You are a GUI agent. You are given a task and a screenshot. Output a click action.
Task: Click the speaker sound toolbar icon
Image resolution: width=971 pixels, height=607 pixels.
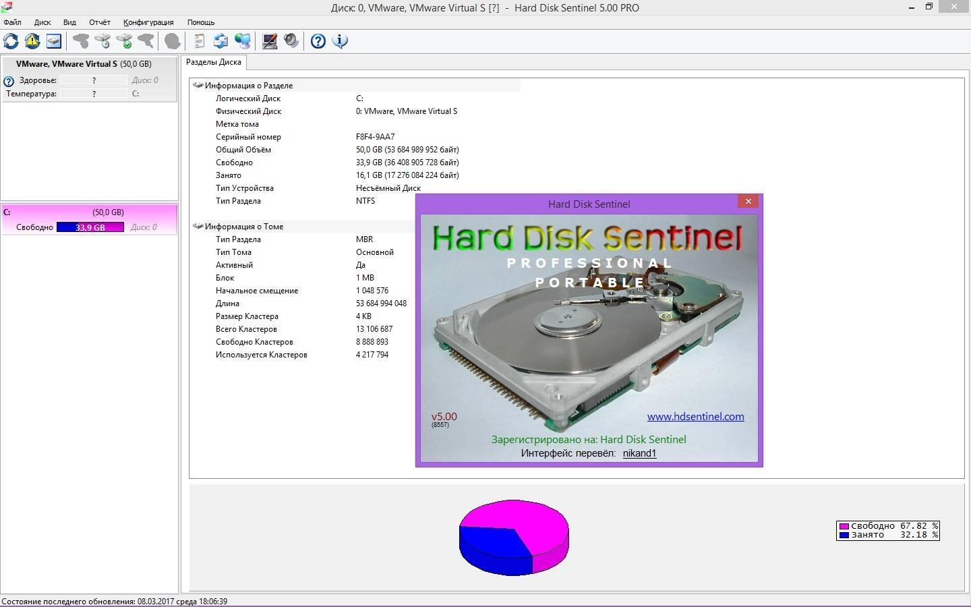[291, 41]
